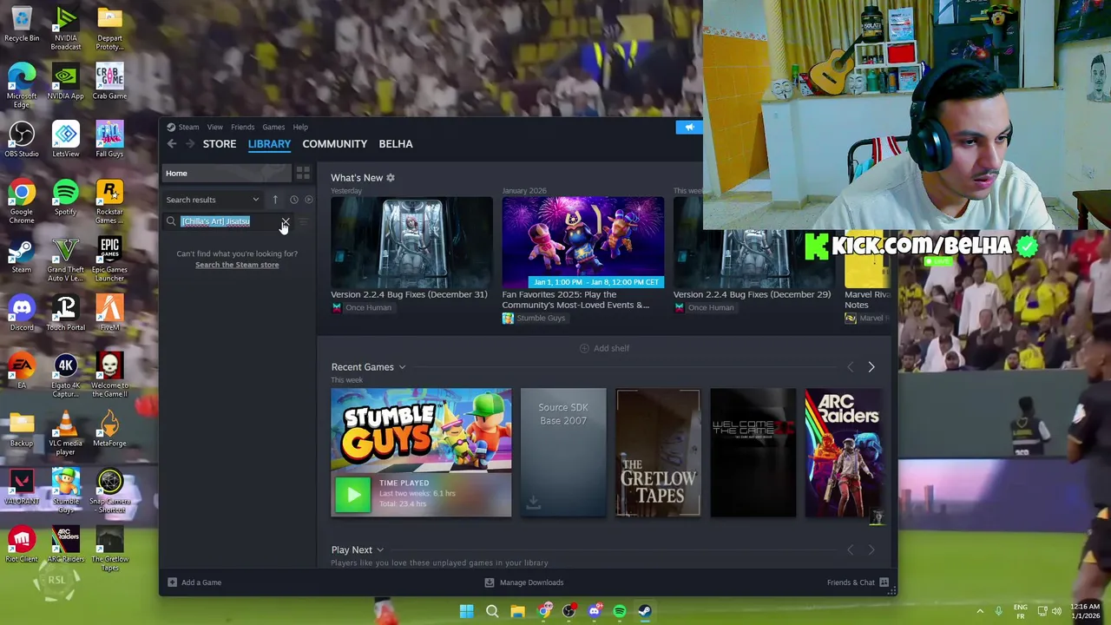Open Windows Start button on taskbar
The image size is (1111, 625).
[466, 611]
